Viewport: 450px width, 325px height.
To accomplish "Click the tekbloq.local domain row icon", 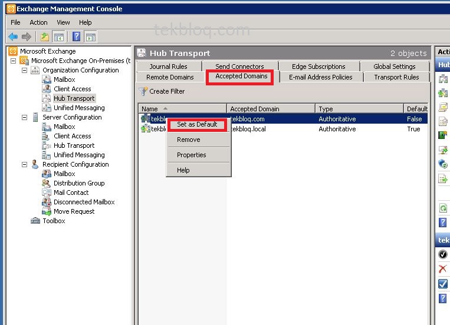I will point(146,129).
